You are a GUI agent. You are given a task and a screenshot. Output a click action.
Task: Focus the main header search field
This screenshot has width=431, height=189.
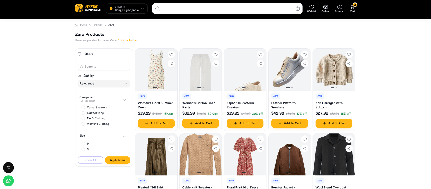tap(227, 9)
